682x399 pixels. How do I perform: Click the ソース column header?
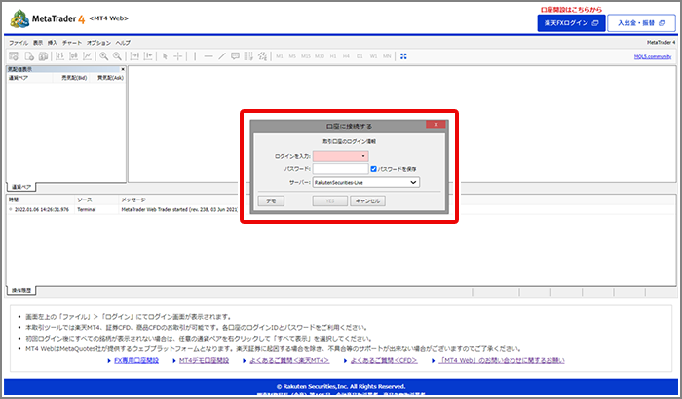tap(85, 199)
